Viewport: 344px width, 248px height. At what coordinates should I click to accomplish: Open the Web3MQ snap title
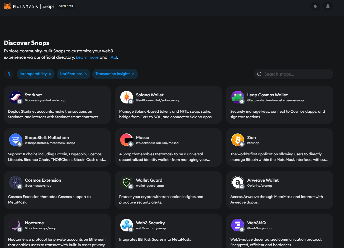click(257, 223)
